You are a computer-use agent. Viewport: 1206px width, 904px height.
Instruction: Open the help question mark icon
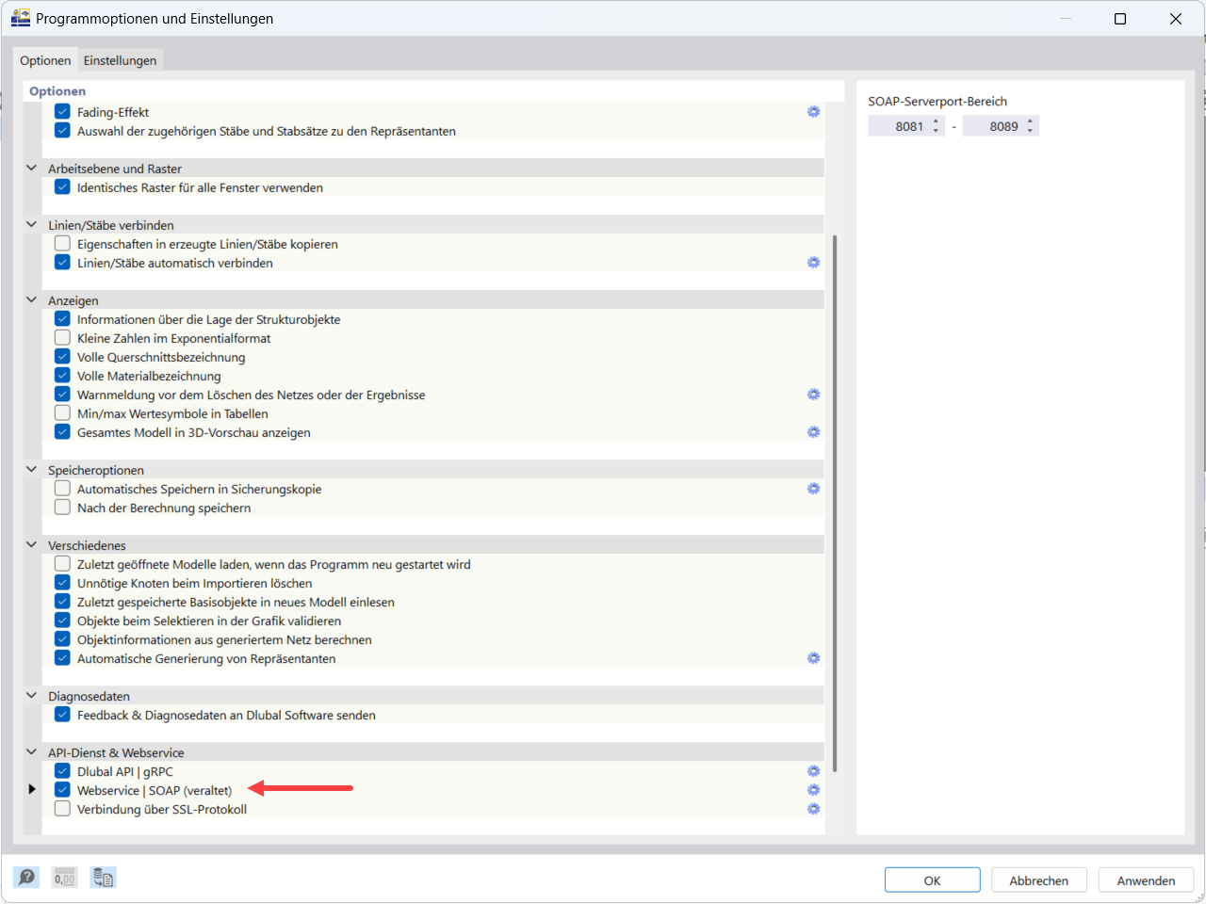click(x=25, y=877)
